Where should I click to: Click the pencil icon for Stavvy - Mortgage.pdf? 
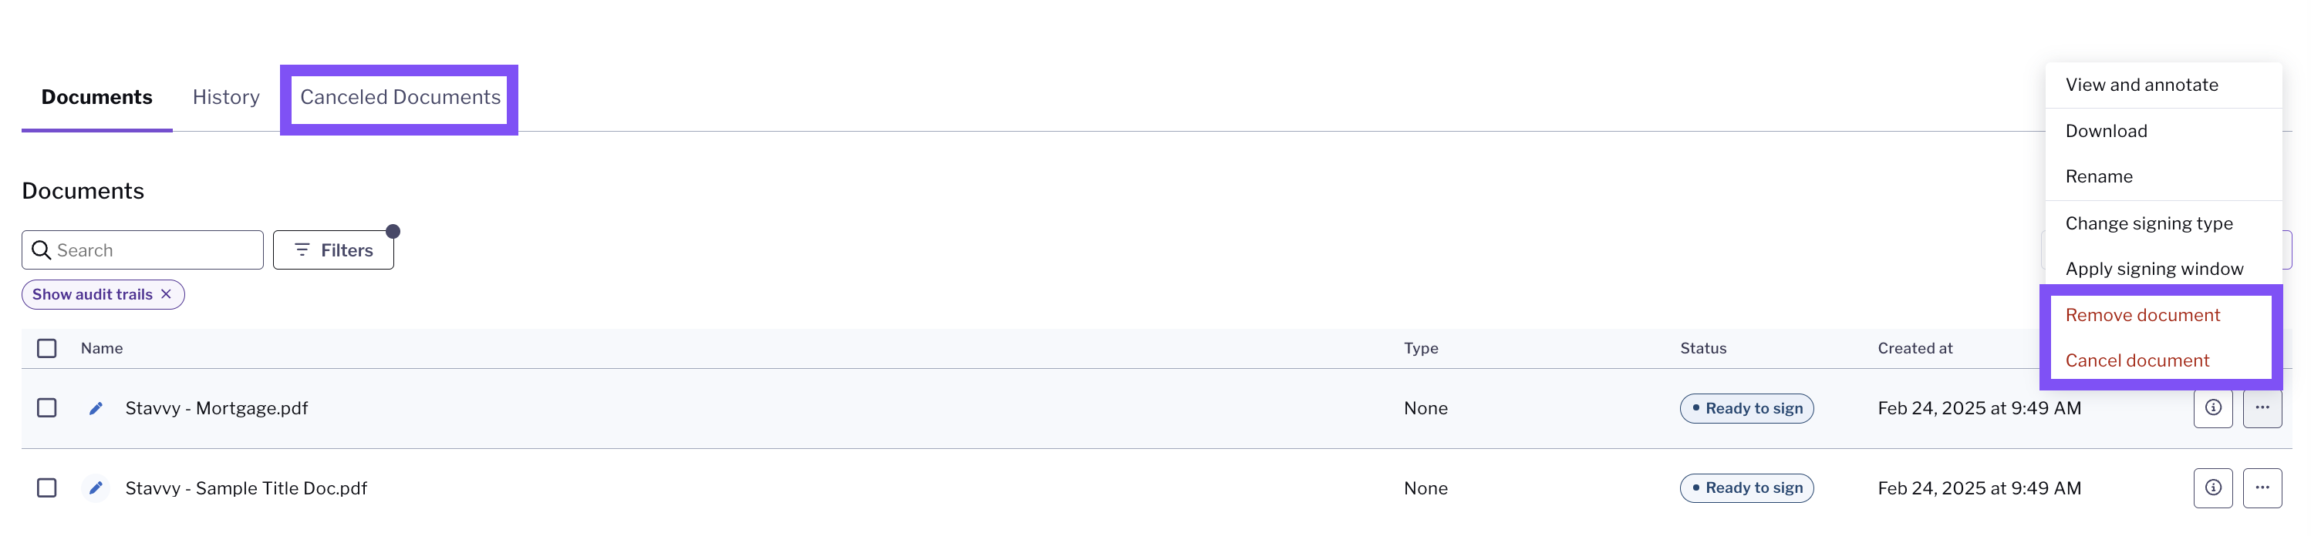tap(96, 408)
